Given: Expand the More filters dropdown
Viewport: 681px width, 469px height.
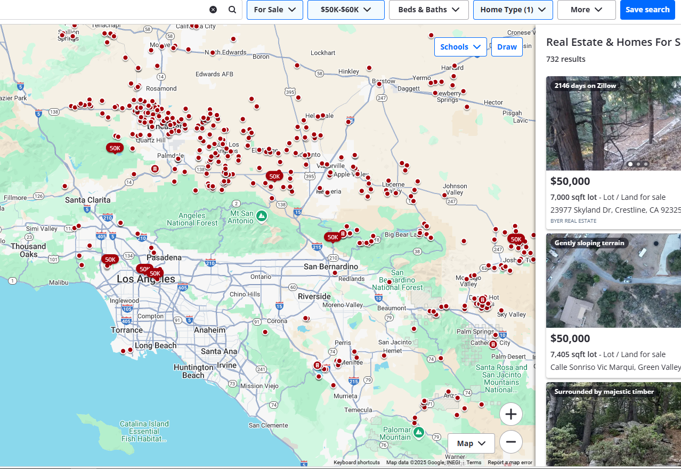Looking at the screenshot, I should (586, 10).
